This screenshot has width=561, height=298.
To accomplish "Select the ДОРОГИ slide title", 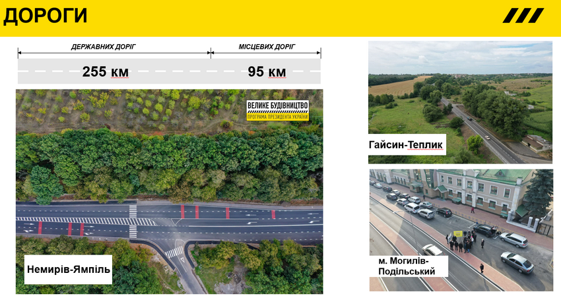I will pyautogui.click(x=45, y=16).
